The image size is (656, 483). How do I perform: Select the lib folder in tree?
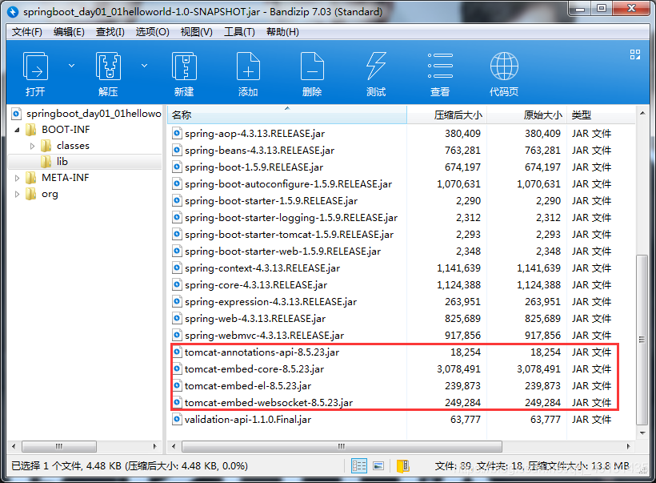pyautogui.click(x=85, y=162)
